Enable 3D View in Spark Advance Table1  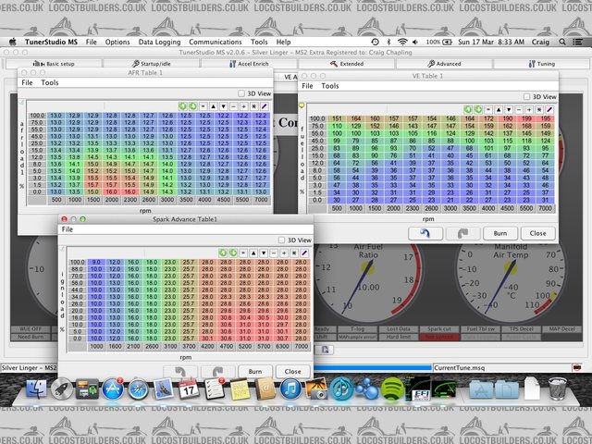(281, 240)
